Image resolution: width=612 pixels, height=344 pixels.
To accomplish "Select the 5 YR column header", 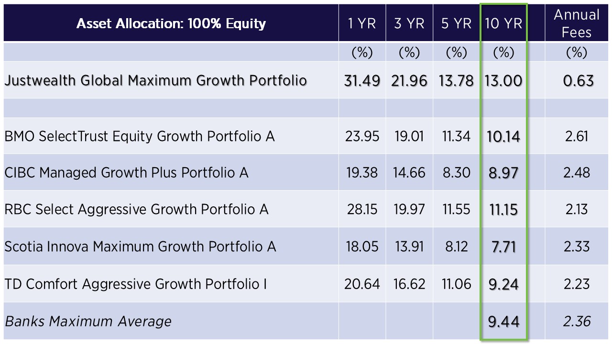I will pos(456,23).
